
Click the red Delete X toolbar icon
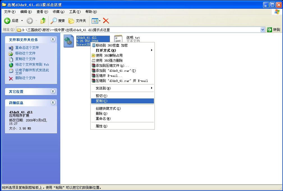[x=106, y=21]
